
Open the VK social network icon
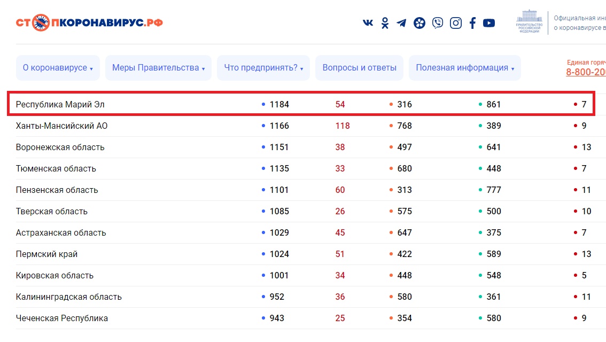[x=368, y=23]
